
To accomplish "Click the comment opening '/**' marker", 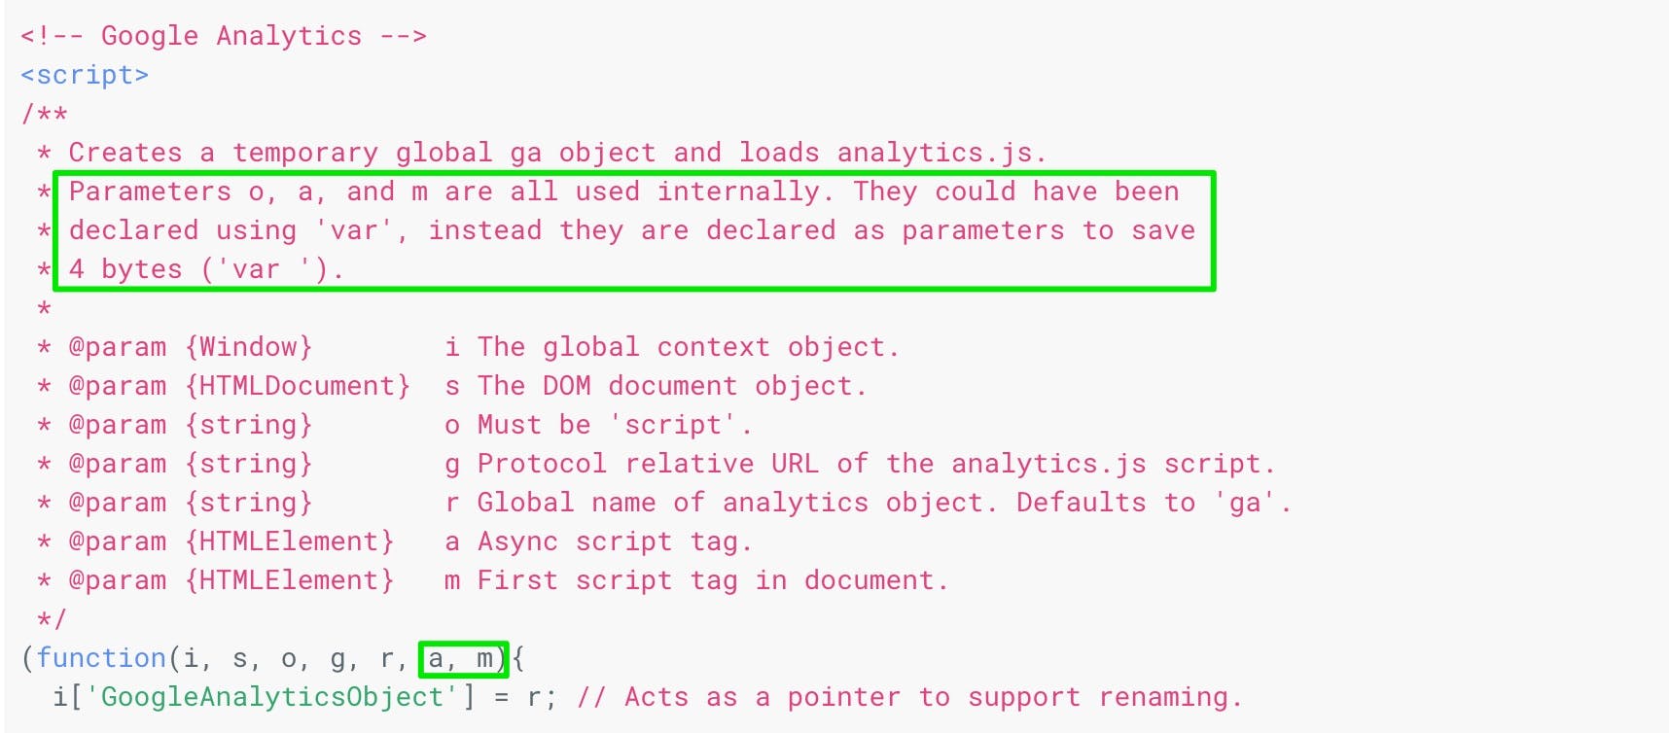I will [x=44, y=114].
